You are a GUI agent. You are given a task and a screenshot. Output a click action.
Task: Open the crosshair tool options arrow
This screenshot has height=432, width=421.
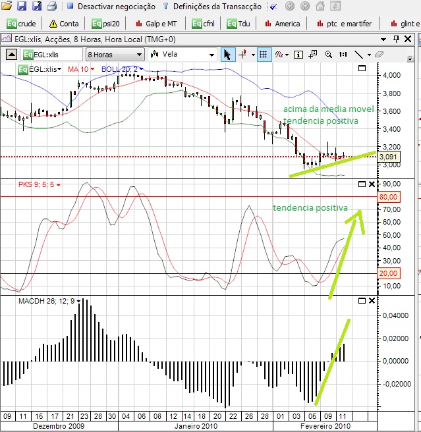pyautogui.click(x=253, y=55)
